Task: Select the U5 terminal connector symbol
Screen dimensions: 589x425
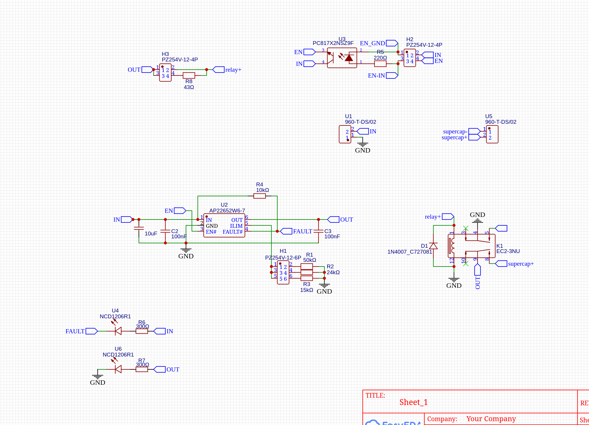Action: click(492, 134)
